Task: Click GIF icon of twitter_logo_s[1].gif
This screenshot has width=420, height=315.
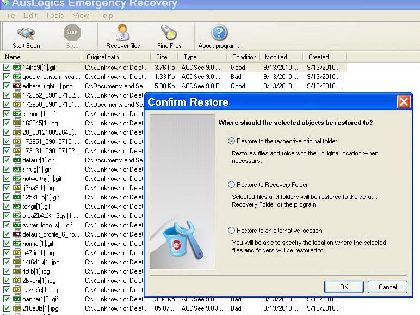Action: pos(17,225)
